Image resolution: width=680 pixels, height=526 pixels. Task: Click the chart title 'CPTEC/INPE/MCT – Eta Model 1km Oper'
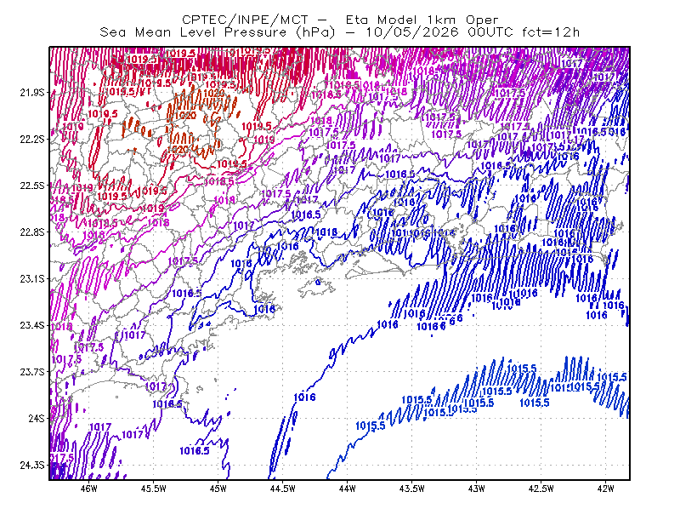[340, 20]
